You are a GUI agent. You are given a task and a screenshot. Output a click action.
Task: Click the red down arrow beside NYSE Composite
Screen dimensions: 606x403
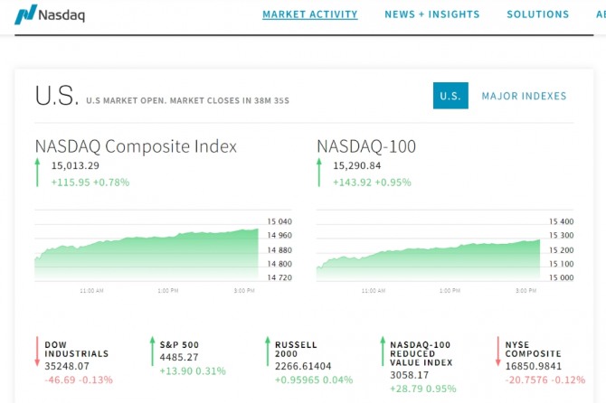[x=497, y=351]
